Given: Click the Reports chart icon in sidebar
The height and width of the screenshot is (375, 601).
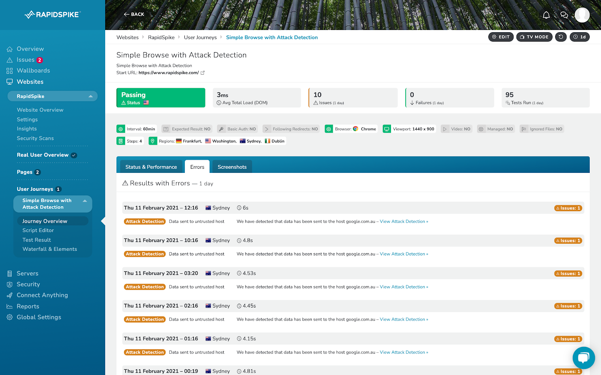Looking at the screenshot, I should click(x=10, y=306).
